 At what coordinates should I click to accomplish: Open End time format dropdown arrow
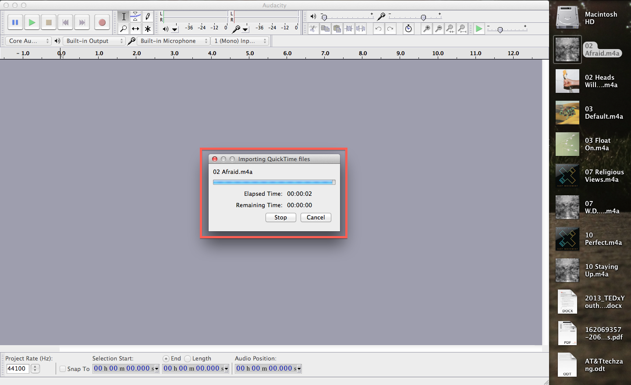pos(226,369)
